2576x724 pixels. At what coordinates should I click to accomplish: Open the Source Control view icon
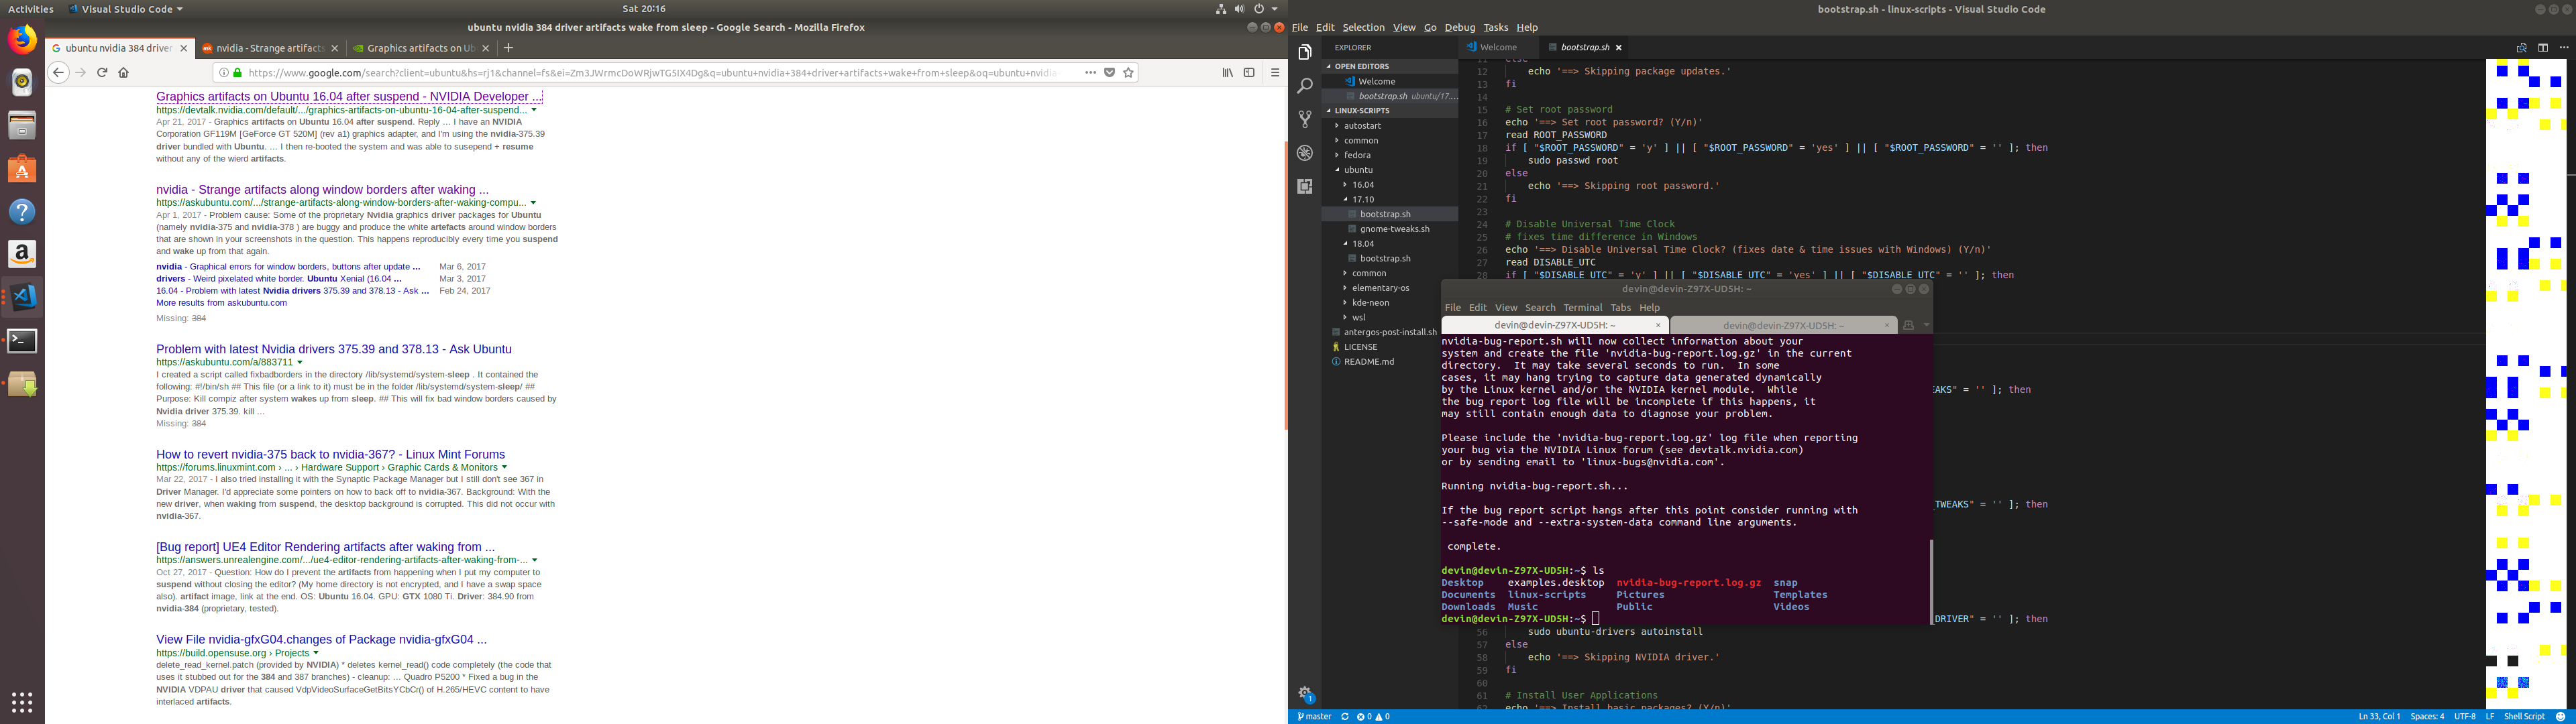tap(1304, 119)
